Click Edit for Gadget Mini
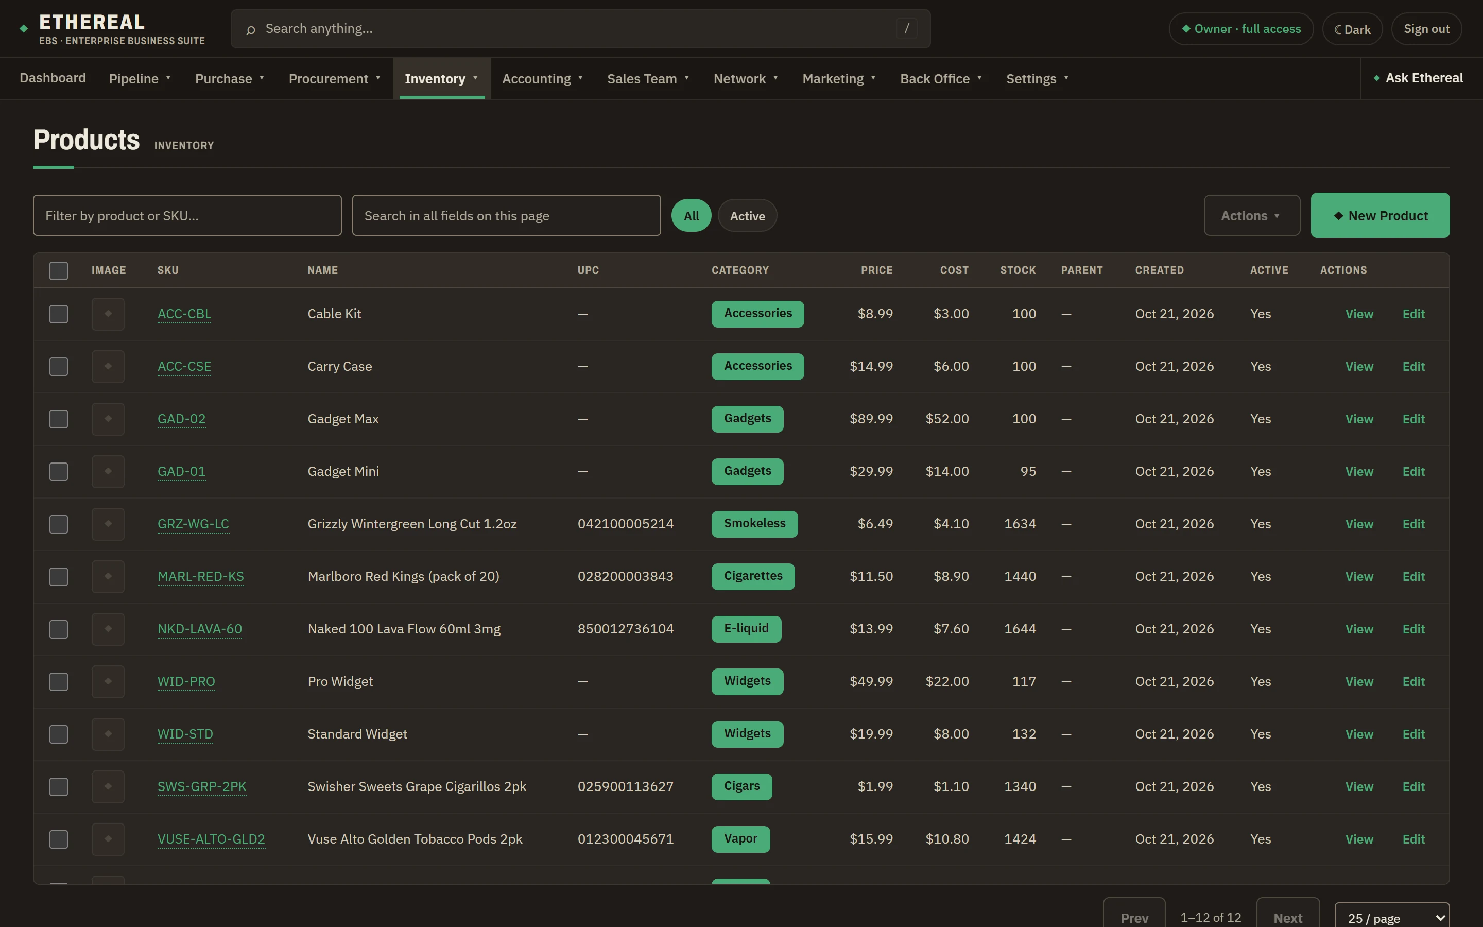Image resolution: width=1483 pixels, height=927 pixels. [x=1413, y=471]
